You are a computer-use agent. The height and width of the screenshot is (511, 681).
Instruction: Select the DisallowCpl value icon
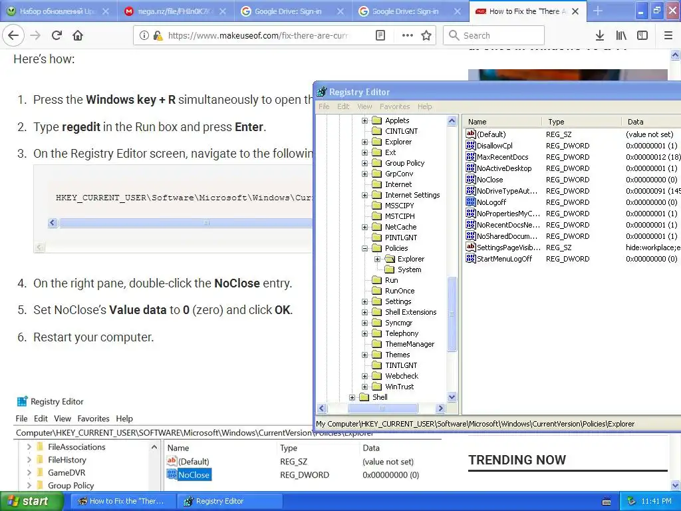[470, 146]
